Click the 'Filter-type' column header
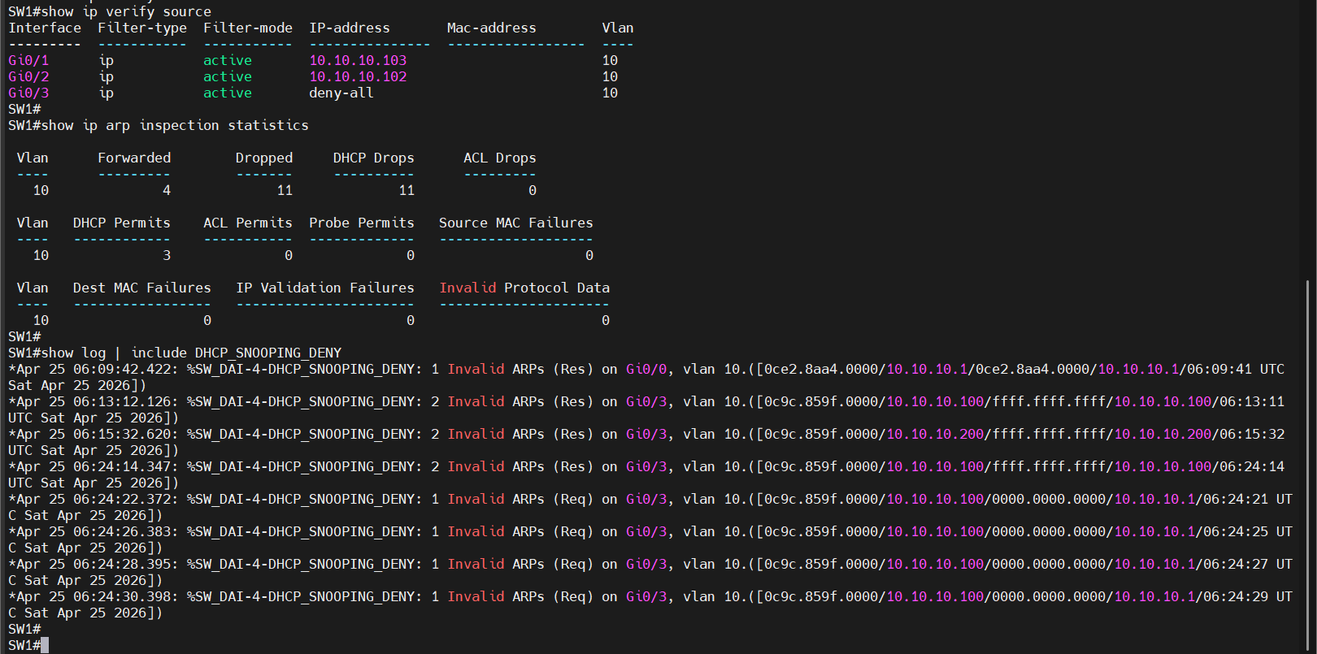Viewport: 1317px width, 654px height. coord(142,28)
